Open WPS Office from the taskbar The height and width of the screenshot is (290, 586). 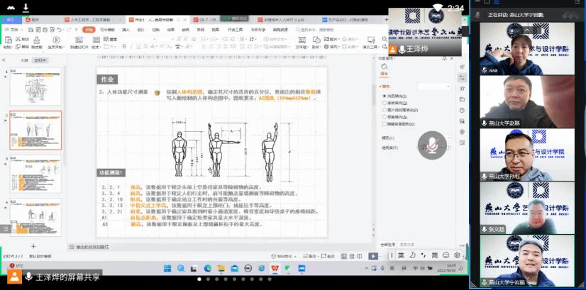coord(276,269)
